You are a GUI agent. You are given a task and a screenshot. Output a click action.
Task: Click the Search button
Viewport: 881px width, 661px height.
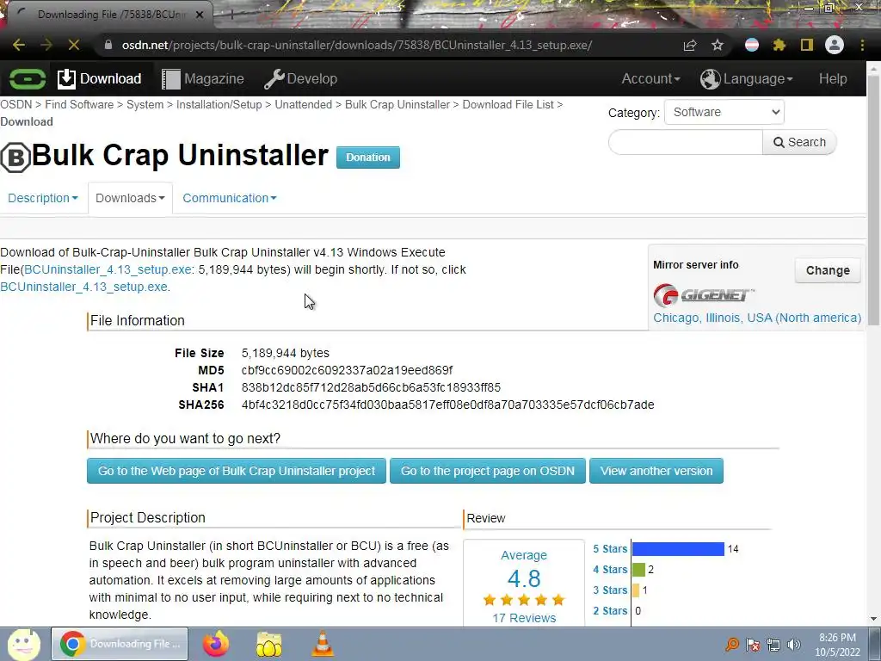pyautogui.click(x=799, y=142)
